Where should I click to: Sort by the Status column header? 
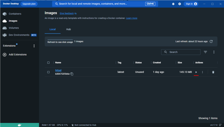[139, 63]
